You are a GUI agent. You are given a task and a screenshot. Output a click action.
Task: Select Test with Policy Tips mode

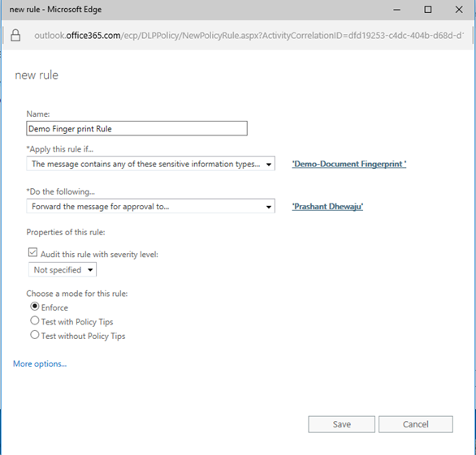coord(35,320)
